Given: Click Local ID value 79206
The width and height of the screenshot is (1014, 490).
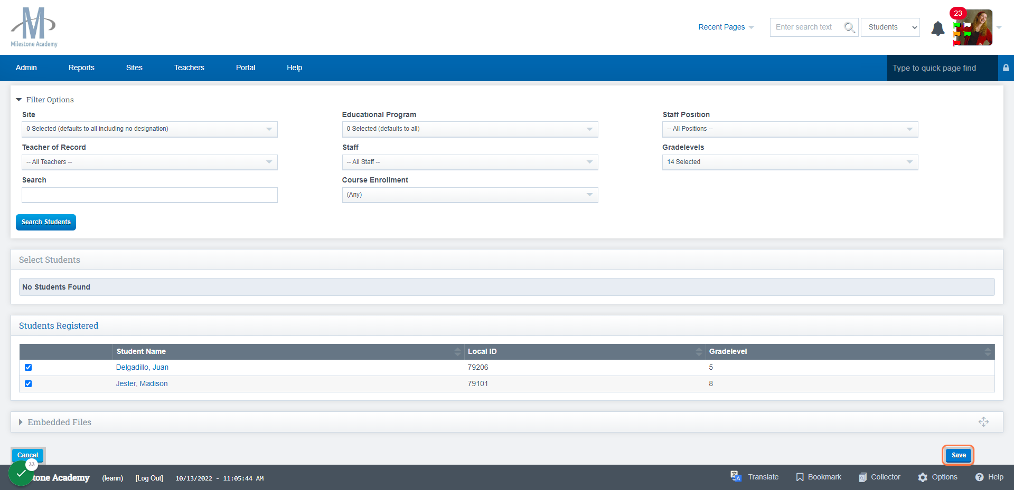Looking at the screenshot, I should pyautogui.click(x=478, y=368).
